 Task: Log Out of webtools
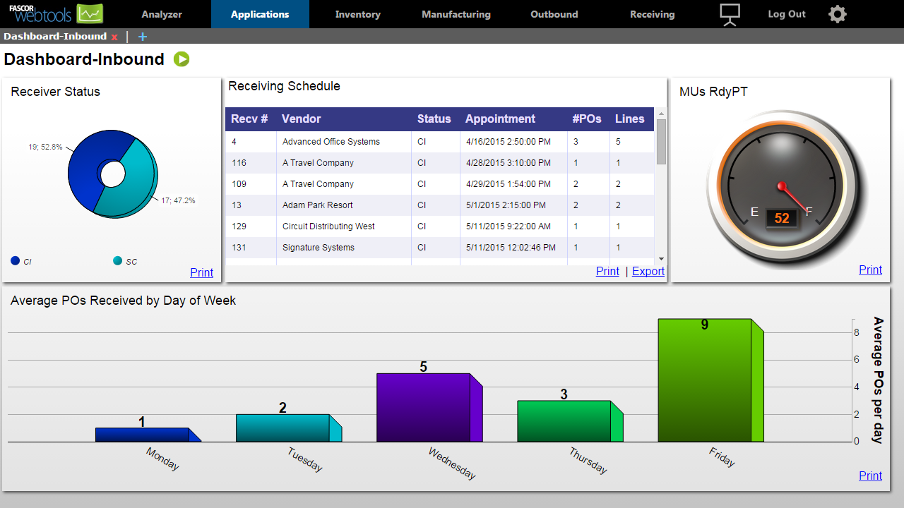(x=786, y=13)
